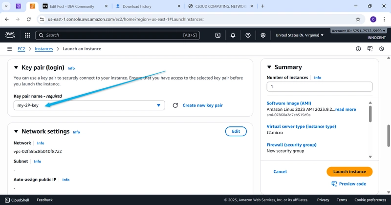Open the Key pair name dropdown
The width and height of the screenshot is (391, 205).
pos(89,105)
